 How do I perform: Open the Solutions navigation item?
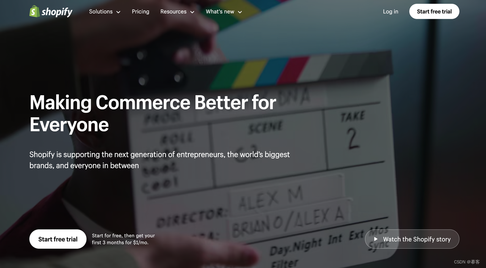105,12
